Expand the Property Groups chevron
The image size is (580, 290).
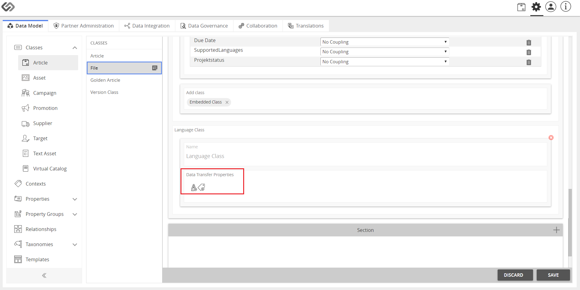[x=75, y=214]
